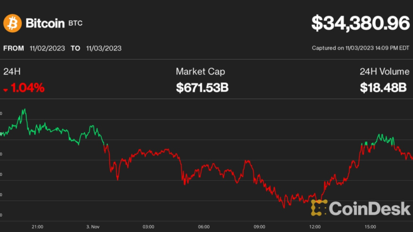
Task: Click the BTC ticker symbol
Action: 76,23
